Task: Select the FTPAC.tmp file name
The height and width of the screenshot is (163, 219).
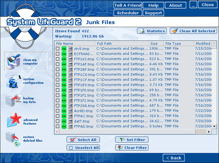Action: pyautogui.click(x=84, y=116)
